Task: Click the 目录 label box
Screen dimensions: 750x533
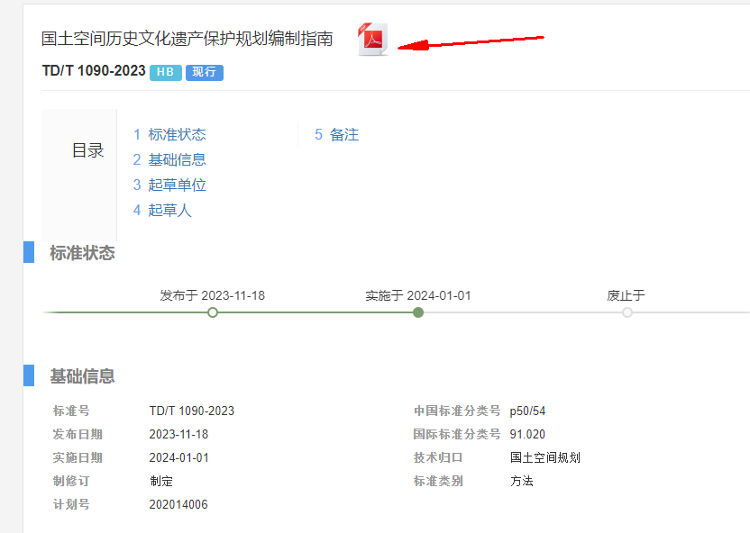Action: click(x=87, y=151)
